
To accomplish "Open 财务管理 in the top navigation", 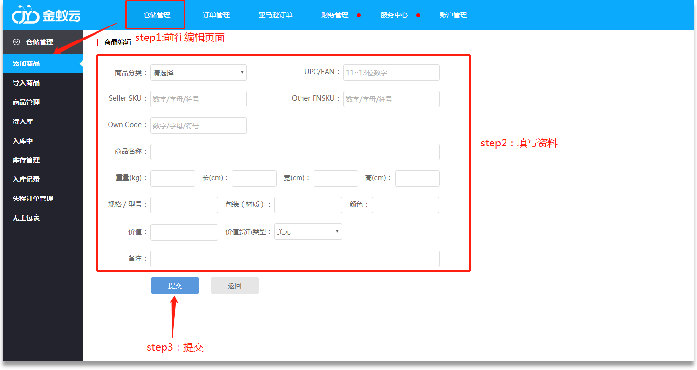I will (335, 15).
